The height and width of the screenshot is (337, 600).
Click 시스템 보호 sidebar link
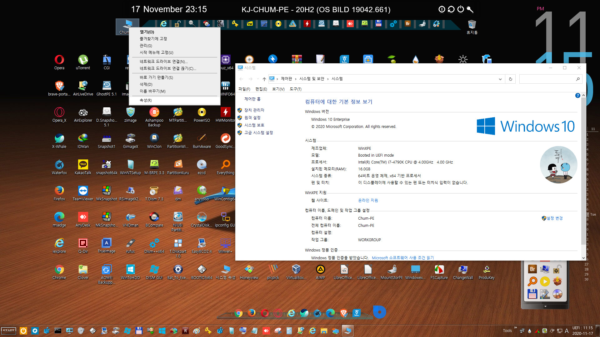(254, 125)
